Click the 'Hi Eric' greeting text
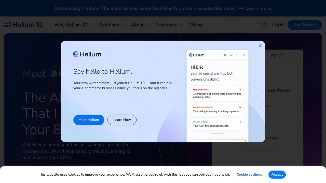The height and width of the screenshot is (183, 326). [197, 67]
